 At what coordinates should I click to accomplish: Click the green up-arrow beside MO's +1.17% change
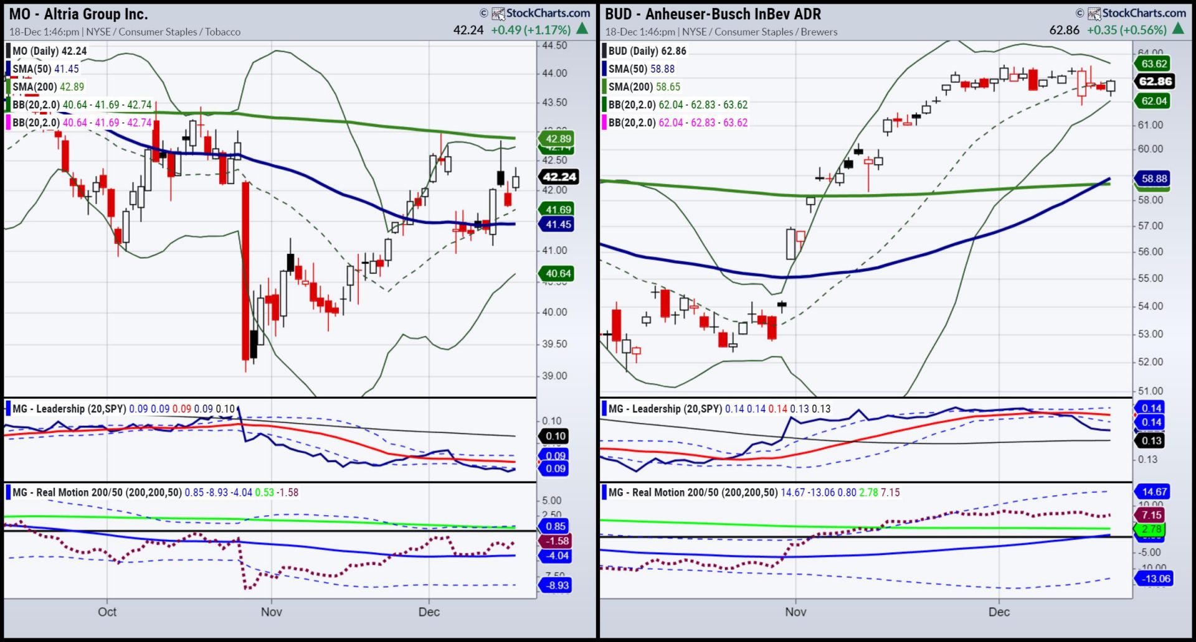pos(582,29)
